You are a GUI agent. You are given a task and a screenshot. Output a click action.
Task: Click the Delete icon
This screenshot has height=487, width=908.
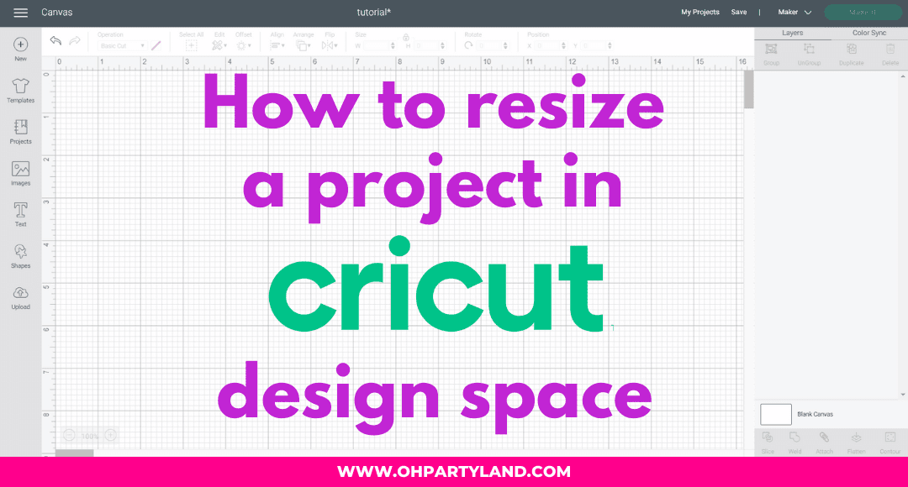coord(890,50)
